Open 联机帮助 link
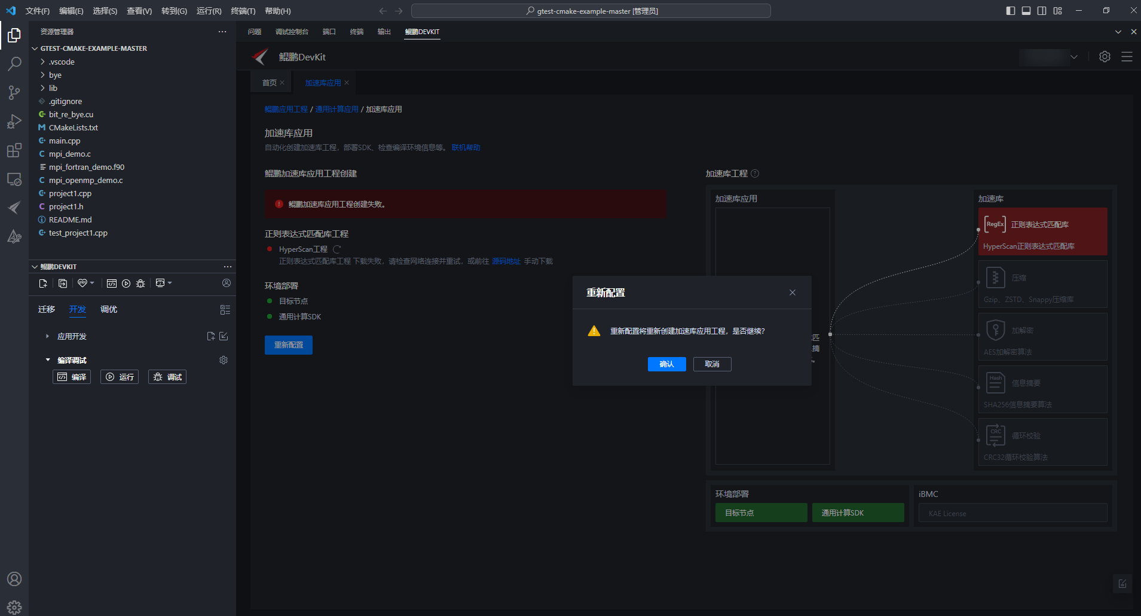 tap(466, 148)
